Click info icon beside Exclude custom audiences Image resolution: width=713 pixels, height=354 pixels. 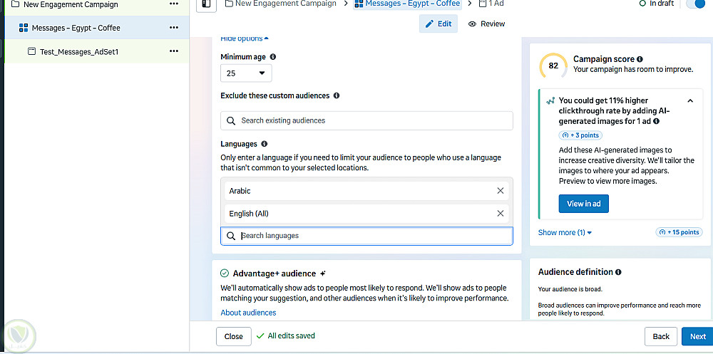point(337,95)
